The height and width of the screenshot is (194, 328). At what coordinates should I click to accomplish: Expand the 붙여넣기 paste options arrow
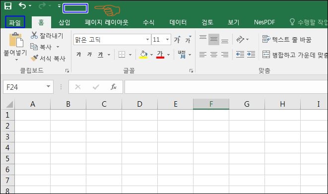pos(16,60)
